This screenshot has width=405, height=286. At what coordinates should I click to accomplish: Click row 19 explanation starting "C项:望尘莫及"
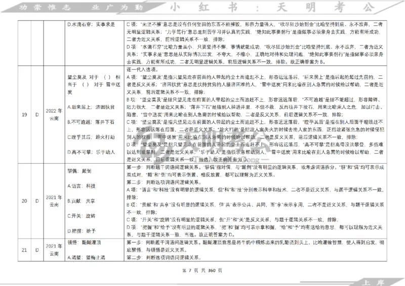(x=255, y=129)
